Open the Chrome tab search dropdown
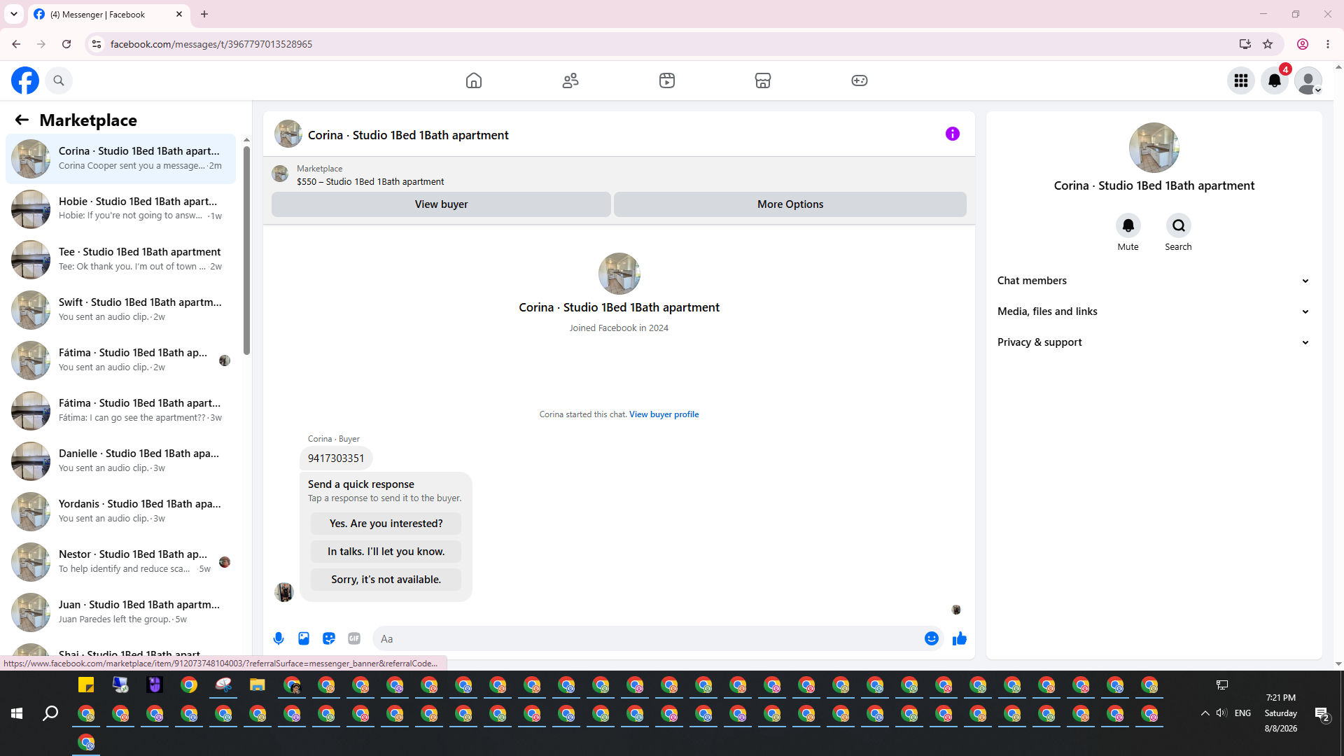 [x=14, y=14]
